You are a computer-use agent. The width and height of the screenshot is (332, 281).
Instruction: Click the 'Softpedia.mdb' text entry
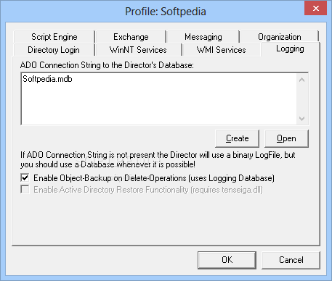pos(47,79)
